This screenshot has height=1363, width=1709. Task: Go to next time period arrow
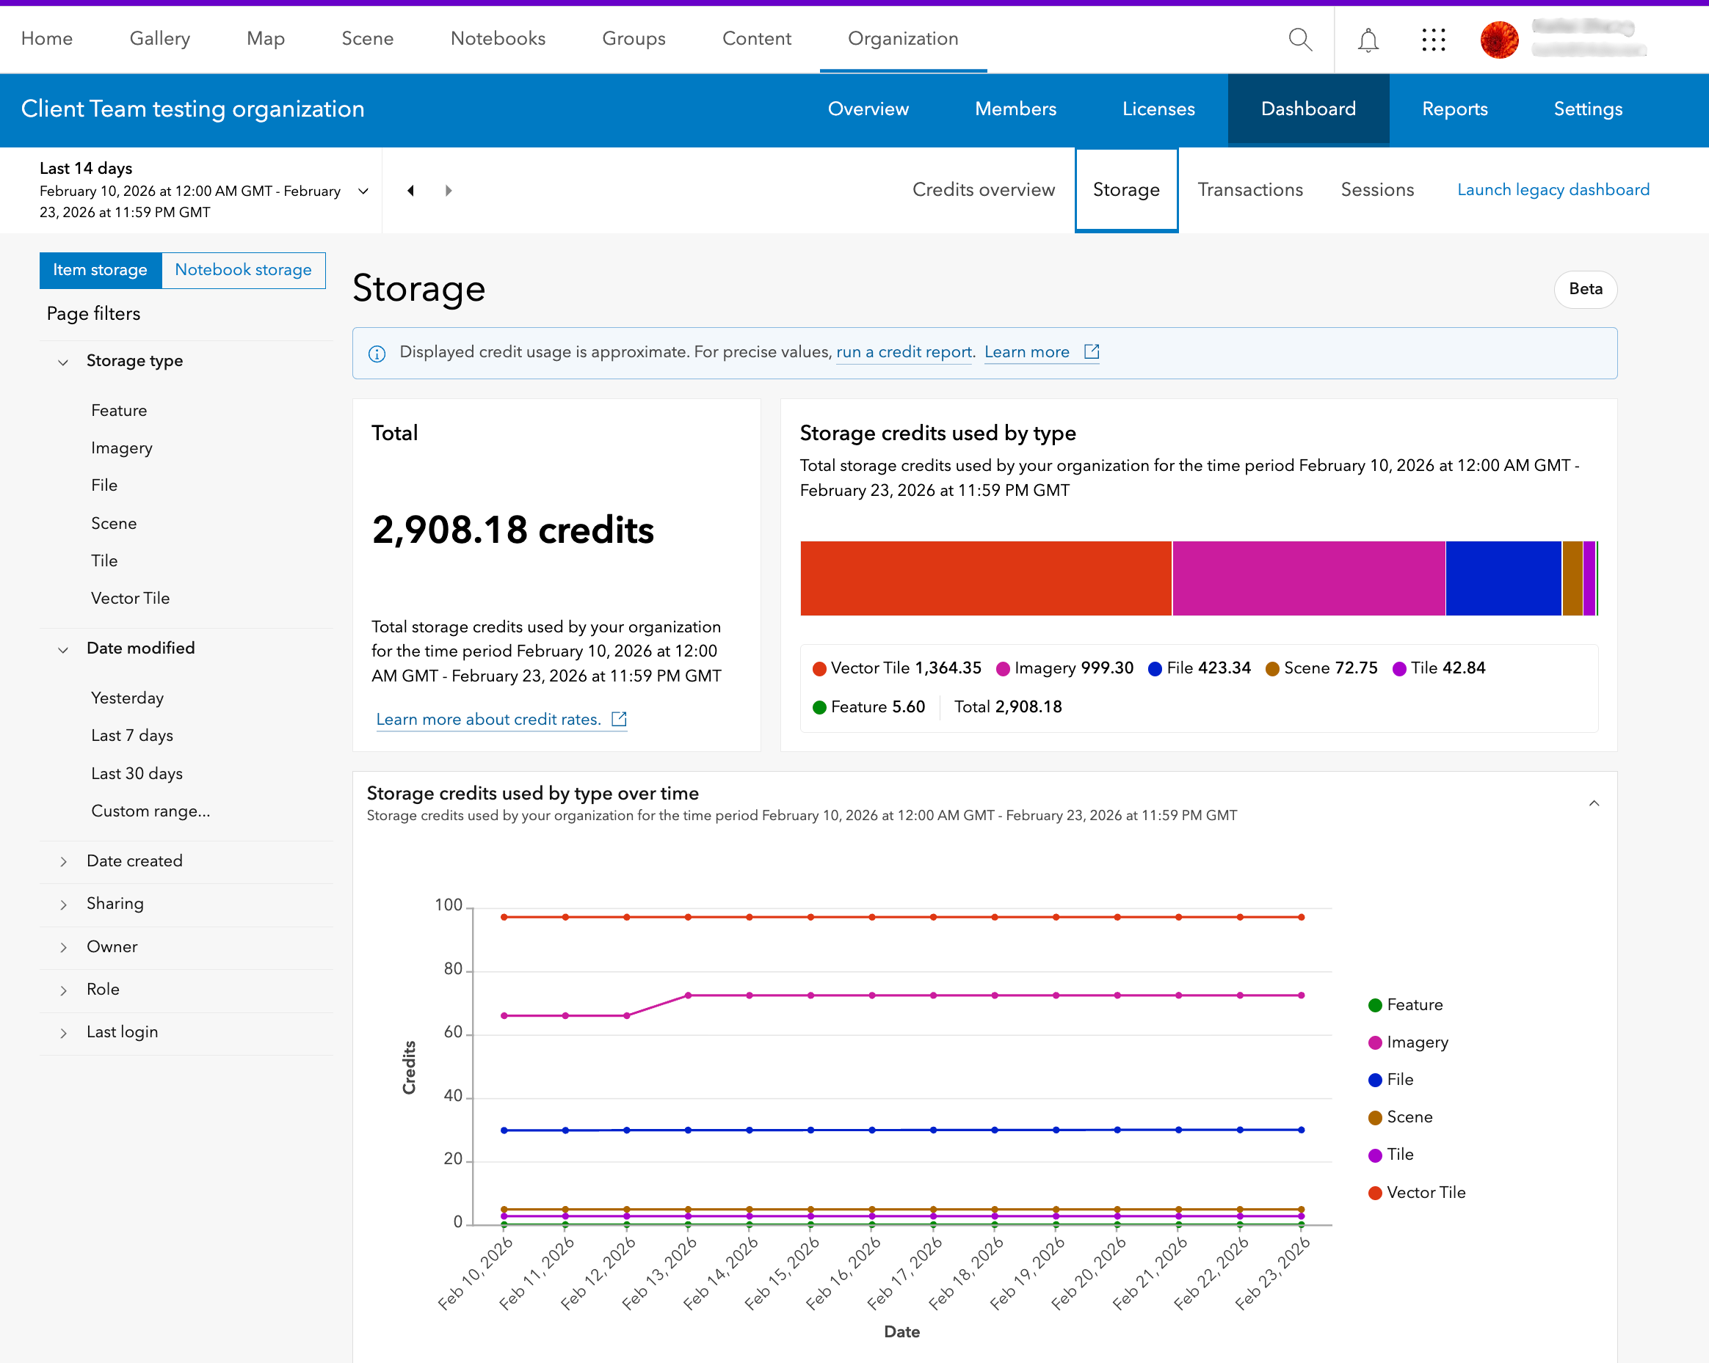pyautogui.click(x=449, y=190)
